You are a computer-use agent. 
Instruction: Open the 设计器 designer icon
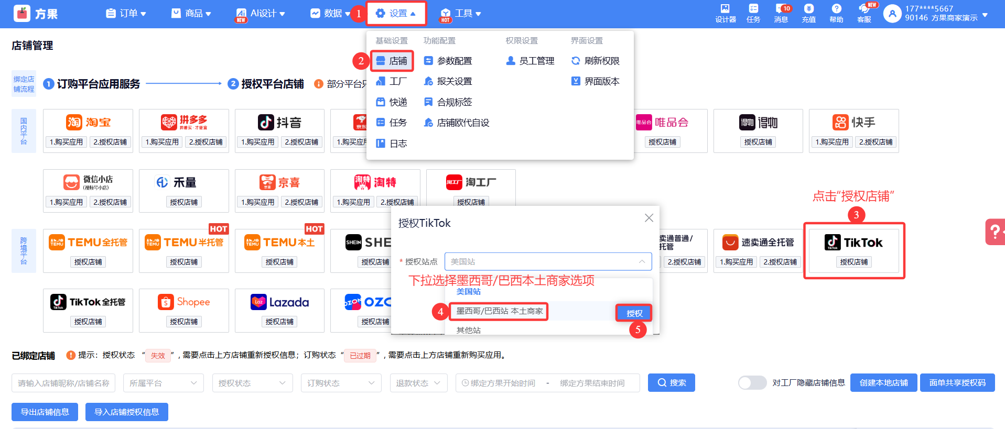(x=725, y=13)
